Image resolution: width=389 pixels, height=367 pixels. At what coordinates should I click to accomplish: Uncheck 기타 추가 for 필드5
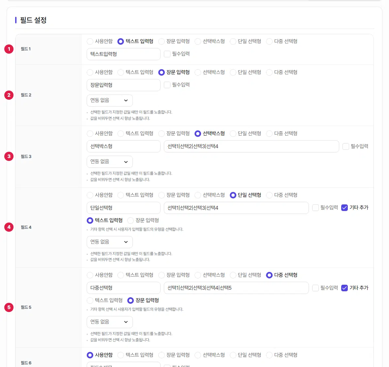pyautogui.click(x=344, y=288)
